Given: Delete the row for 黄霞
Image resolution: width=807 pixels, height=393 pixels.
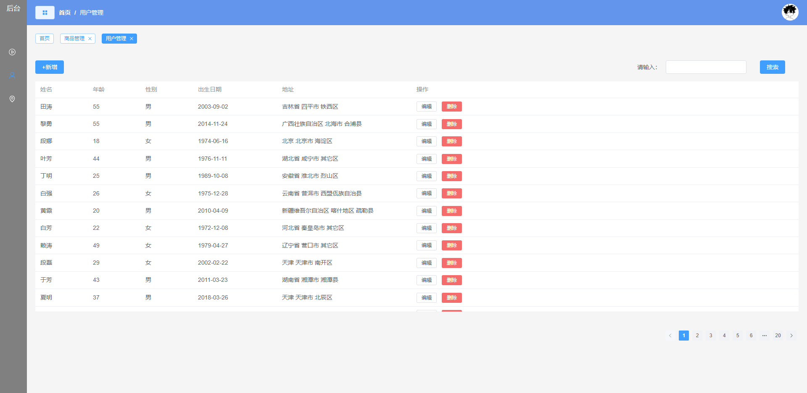Looking at the screenshot, I should click(x=452, y=211).
